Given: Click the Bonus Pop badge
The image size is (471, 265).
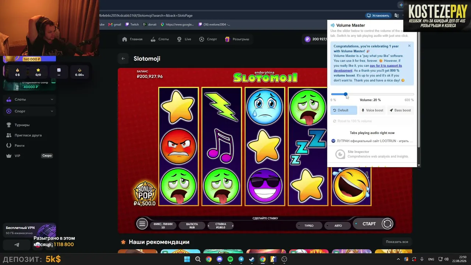Looking at the screenshot, I should pyautogui.click(x=145, y=194).
